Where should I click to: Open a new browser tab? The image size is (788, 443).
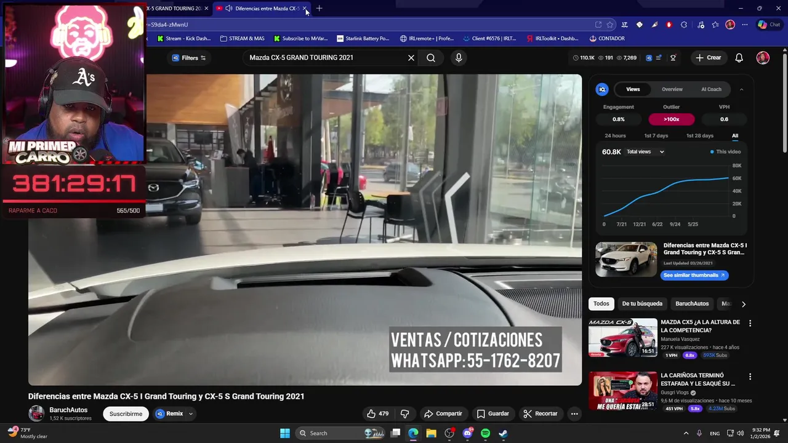(x=319, y=9)
